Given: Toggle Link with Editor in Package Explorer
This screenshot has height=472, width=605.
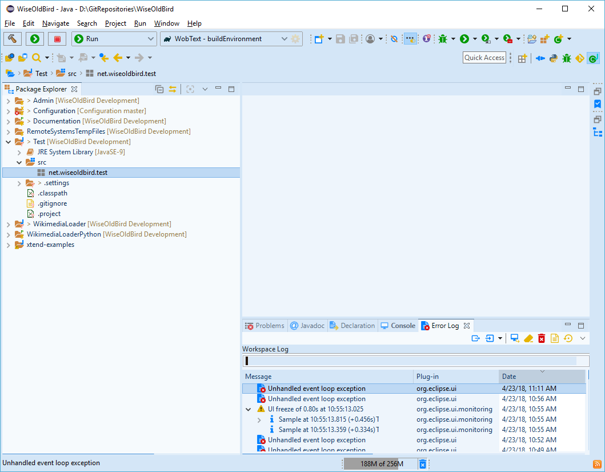Looking at the screenshot, I should click(172, 89).
